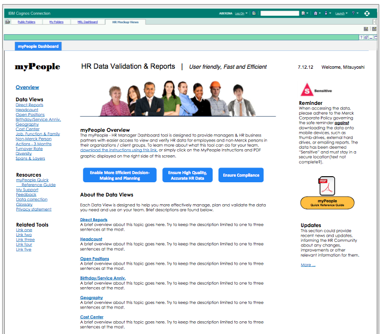The height and width of the screenshot is (334, 383).
Task: Open Direct Reports heading in About the Data Views
Action: pyautogui.click(x=94, y=220)
